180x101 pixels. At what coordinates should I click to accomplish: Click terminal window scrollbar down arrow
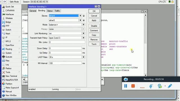(145, 75)
